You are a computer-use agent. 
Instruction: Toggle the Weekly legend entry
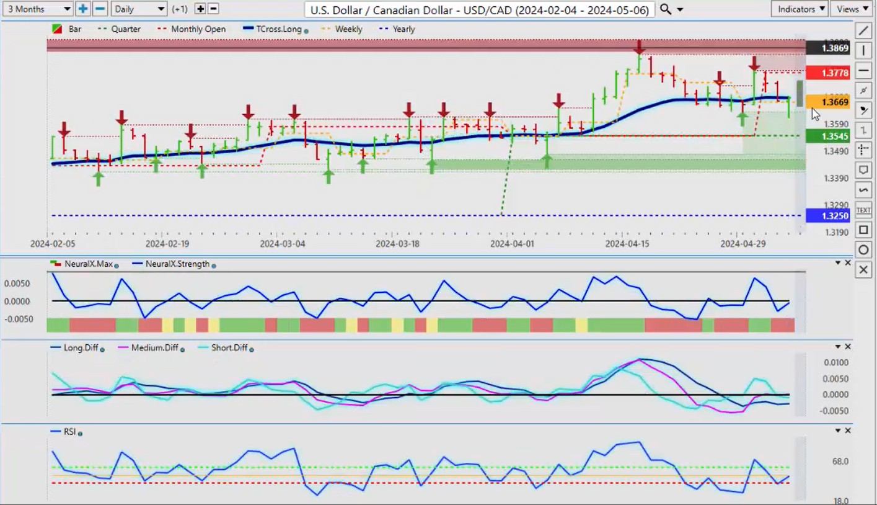click(342, 29)
